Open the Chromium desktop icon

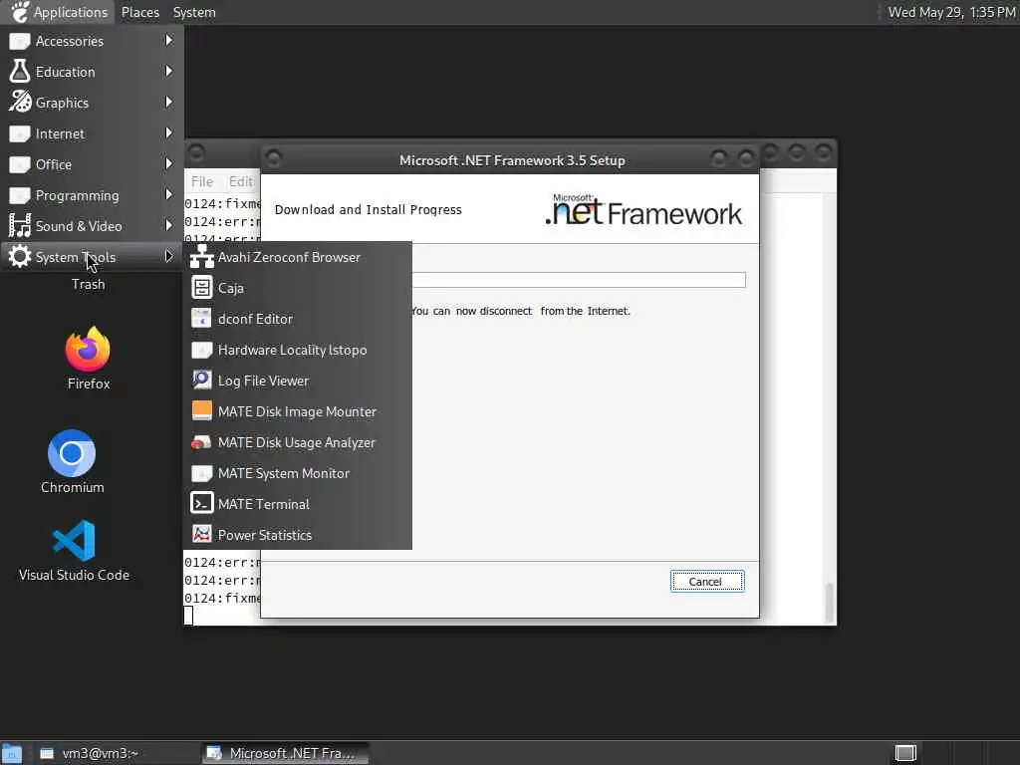tap(72, 453)
